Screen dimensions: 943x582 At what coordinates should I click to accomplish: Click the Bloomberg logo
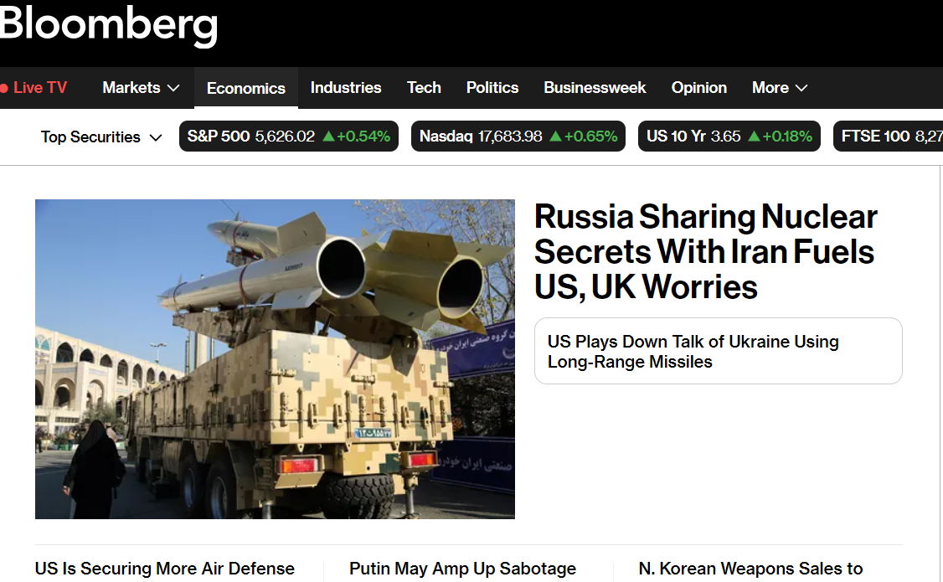click(109, 25)
